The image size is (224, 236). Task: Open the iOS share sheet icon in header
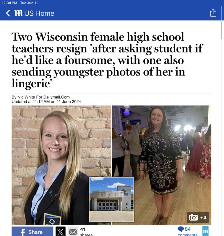pyautogui.click(x=213, y=13)
